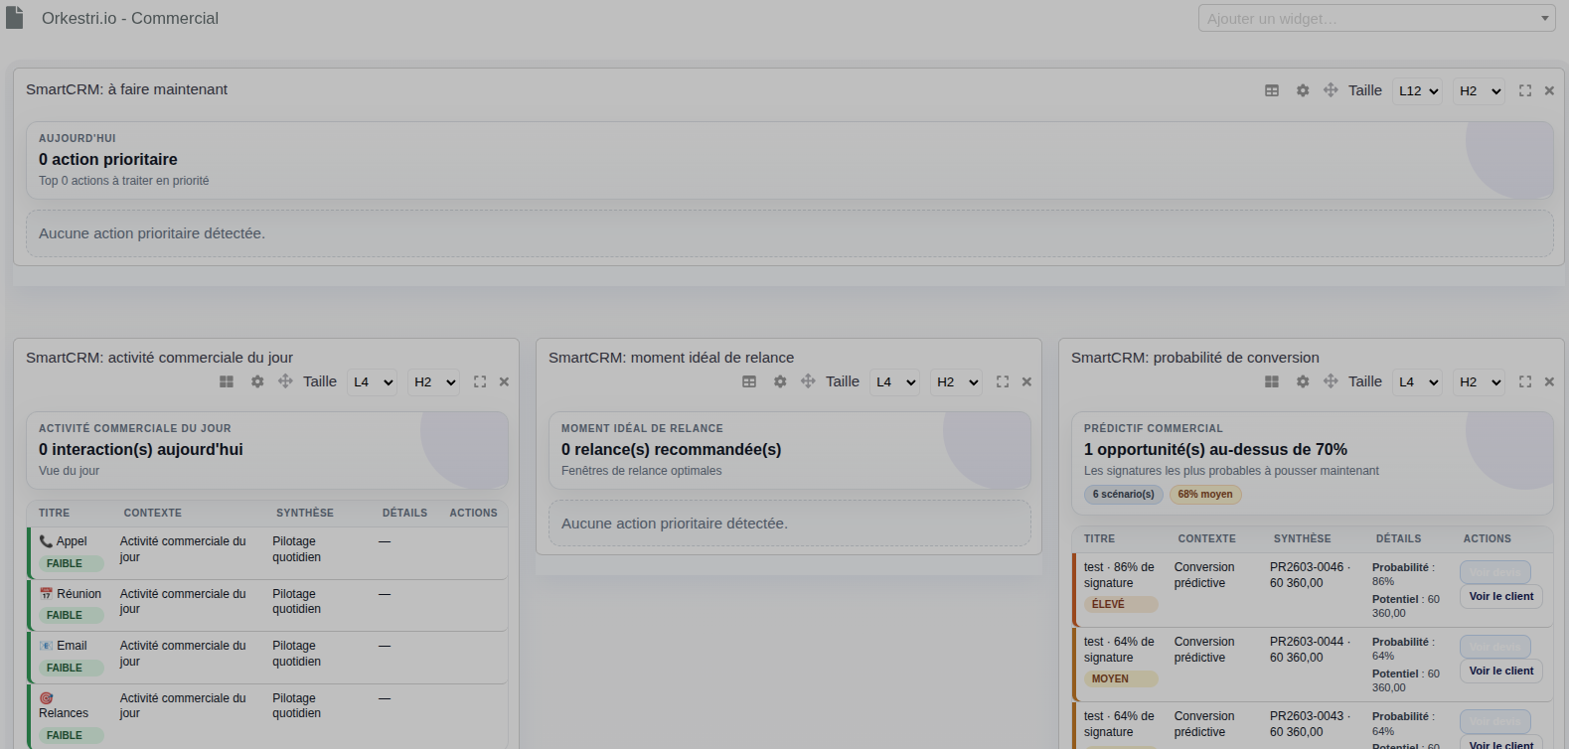Click move handle of 'activité commerciale du jour' widget

click(285, 381)
